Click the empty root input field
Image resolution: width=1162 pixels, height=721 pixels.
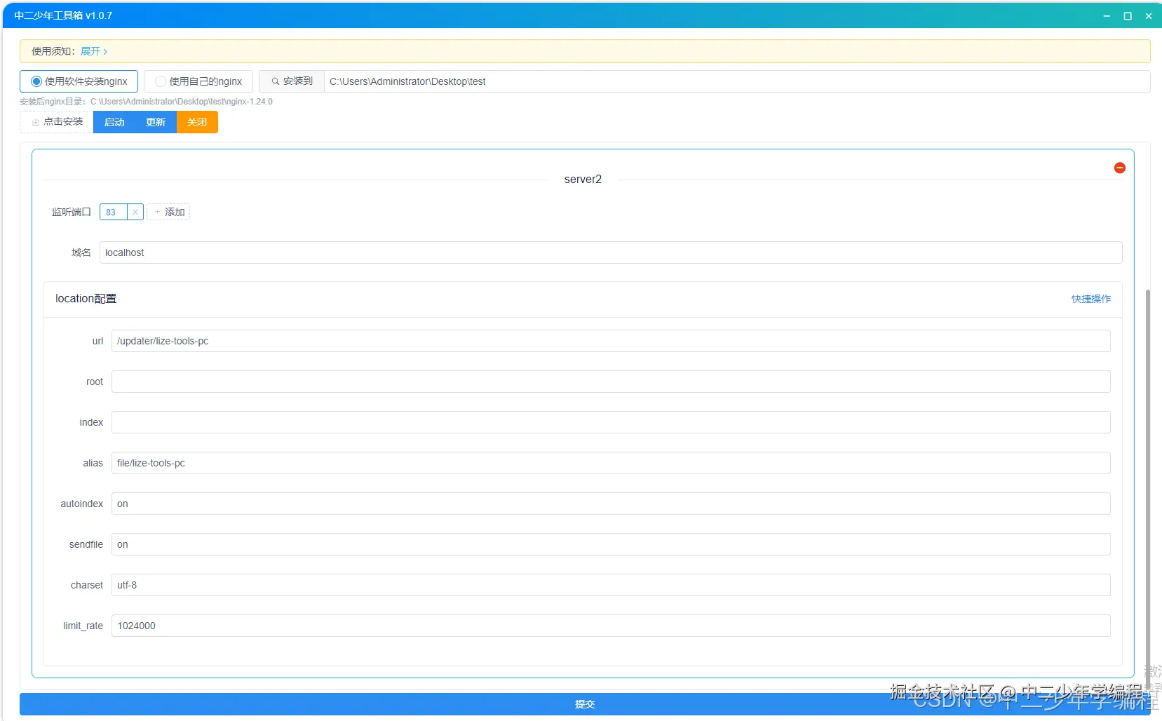[611, 382]
